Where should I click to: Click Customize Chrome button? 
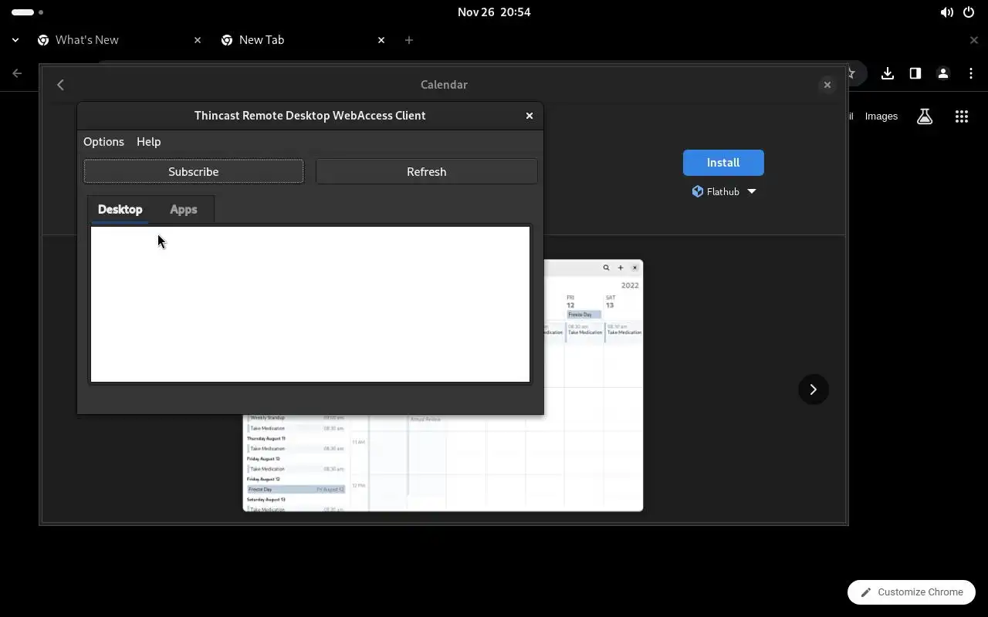pyautogui.click(x=912, y=592)
